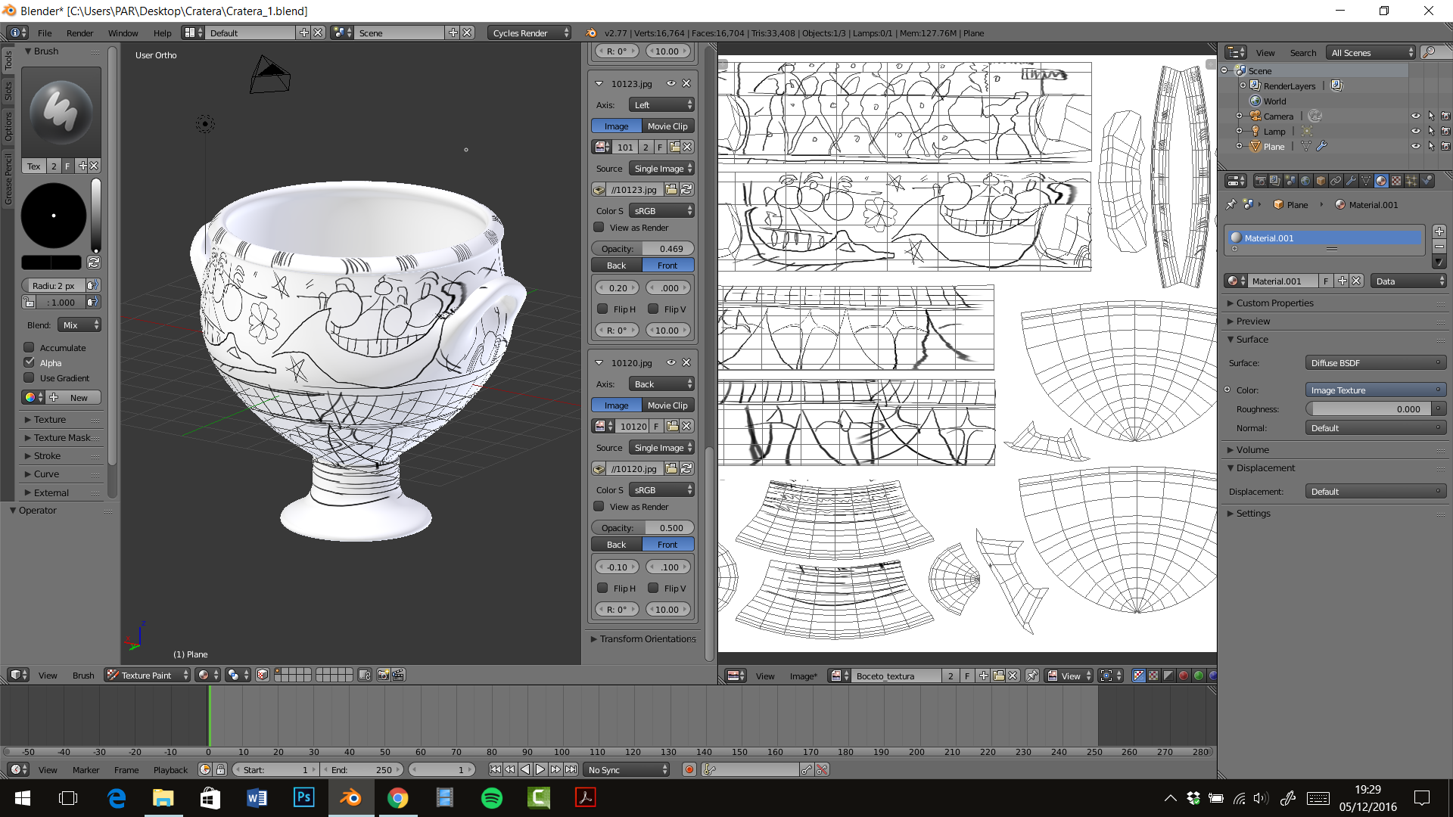The image size is (1453, 817).
Task: Hide the Lamp in outliner
Action: (x=1415, y=132)
